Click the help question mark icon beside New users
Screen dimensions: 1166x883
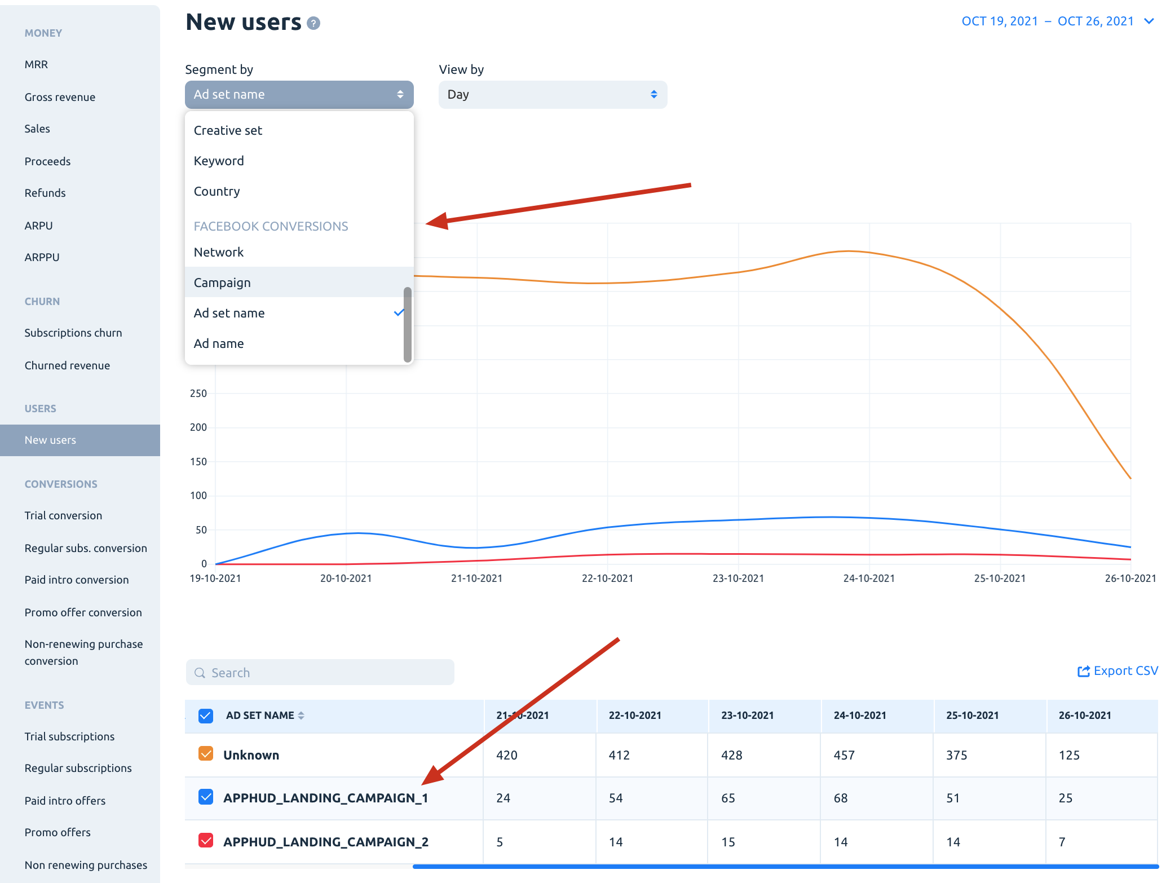pos(313,23)
